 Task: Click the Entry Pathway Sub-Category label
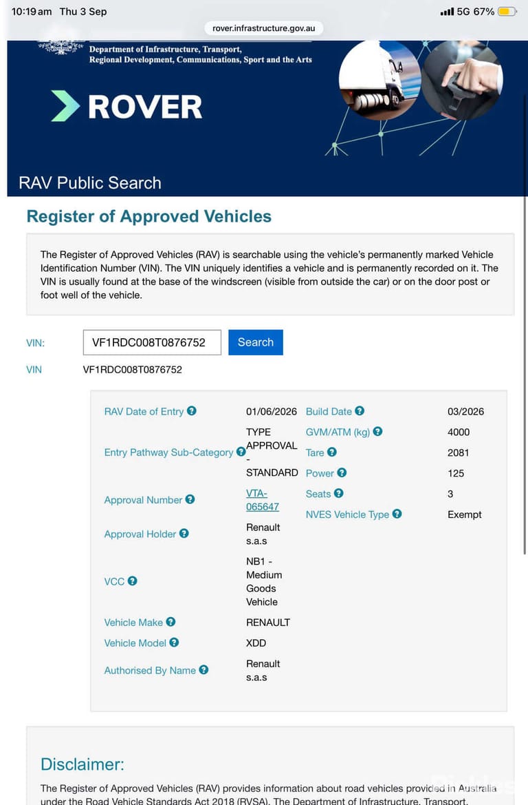168,452
